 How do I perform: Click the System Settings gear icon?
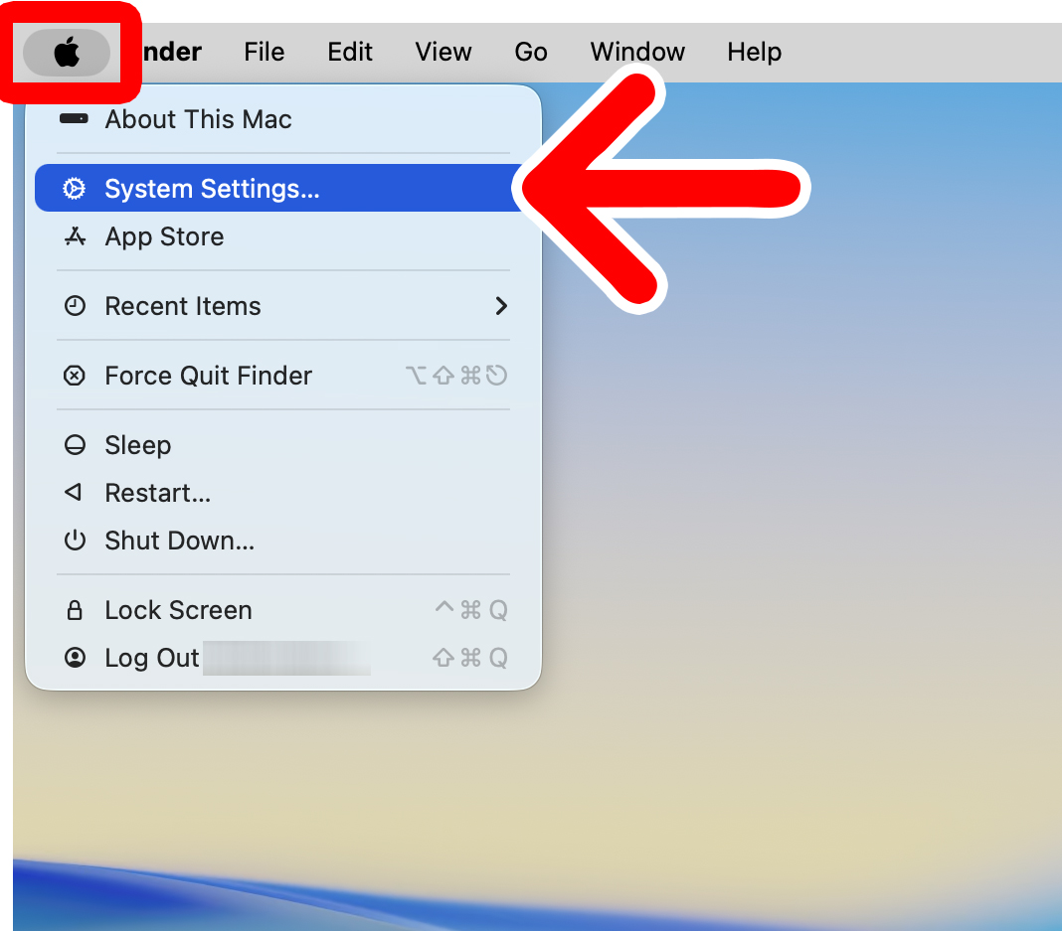tap(75, 188)
